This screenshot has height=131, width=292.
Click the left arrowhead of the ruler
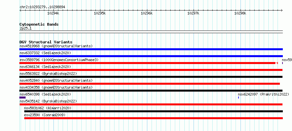pos(20,10)
